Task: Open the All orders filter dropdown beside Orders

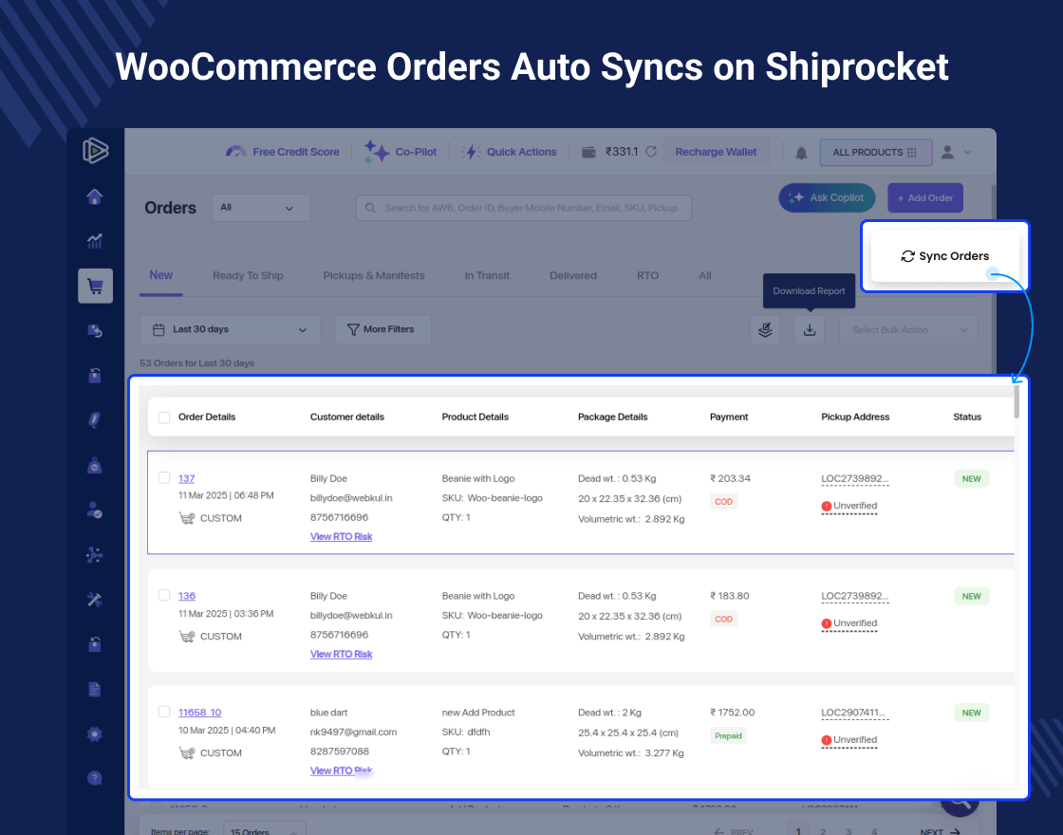Action: (x=260, y=207)
